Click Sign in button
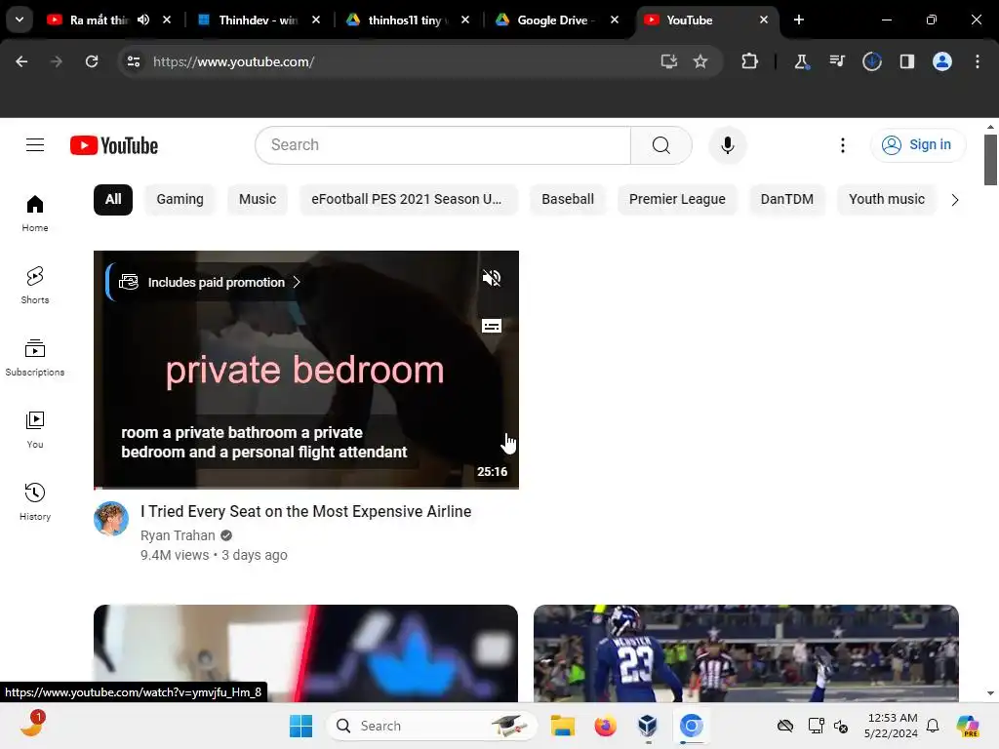This screenshot has height=749, width=999. (x=917, y=145)
